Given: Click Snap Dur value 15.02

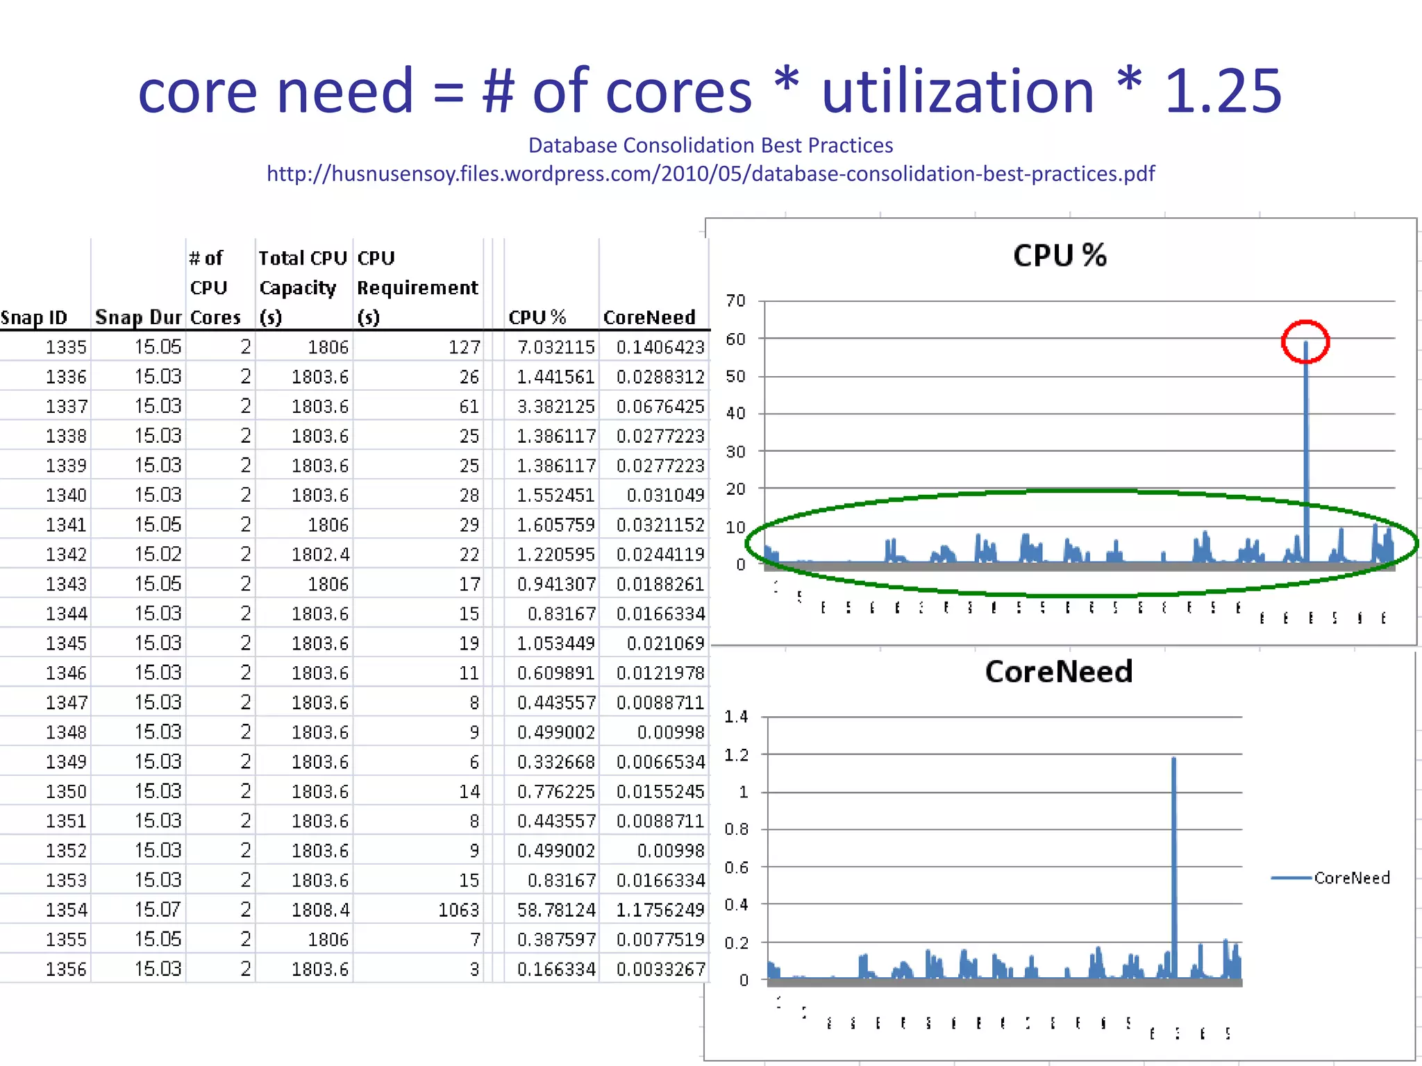Looking at the screenshot, I should pos(158,555).
